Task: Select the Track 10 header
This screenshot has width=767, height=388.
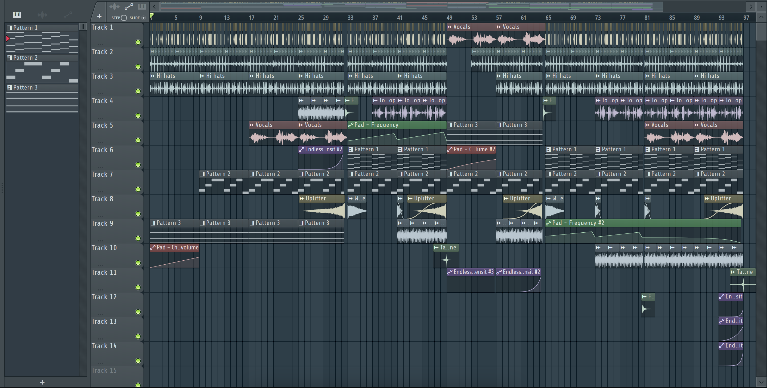Action: pyautogui.click(x=117, y=256)
